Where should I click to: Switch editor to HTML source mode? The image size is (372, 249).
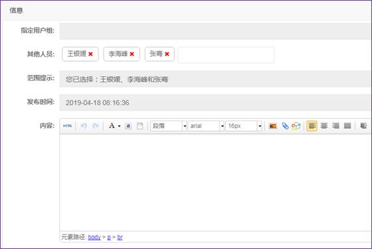click(68, 126)
